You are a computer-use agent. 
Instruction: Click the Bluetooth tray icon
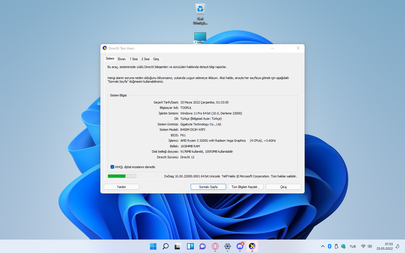(x=330, y=246)
